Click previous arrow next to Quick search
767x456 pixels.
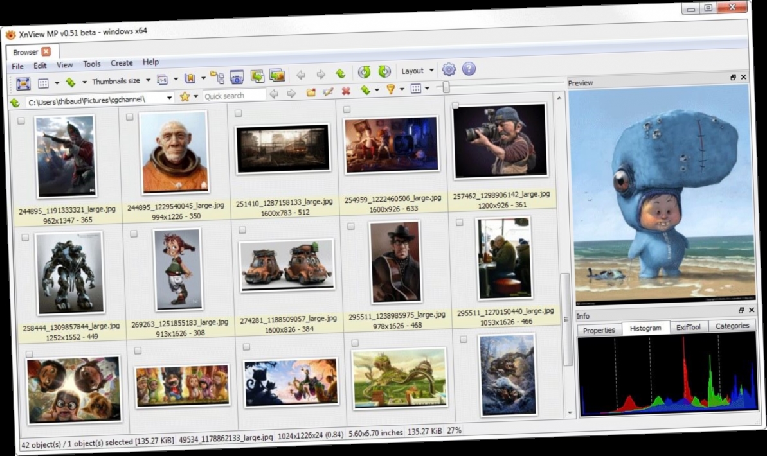coord(274,94)
